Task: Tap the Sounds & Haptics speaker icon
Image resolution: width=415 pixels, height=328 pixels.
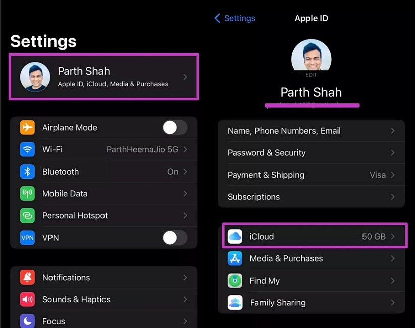Action: (x=27, y=299)
